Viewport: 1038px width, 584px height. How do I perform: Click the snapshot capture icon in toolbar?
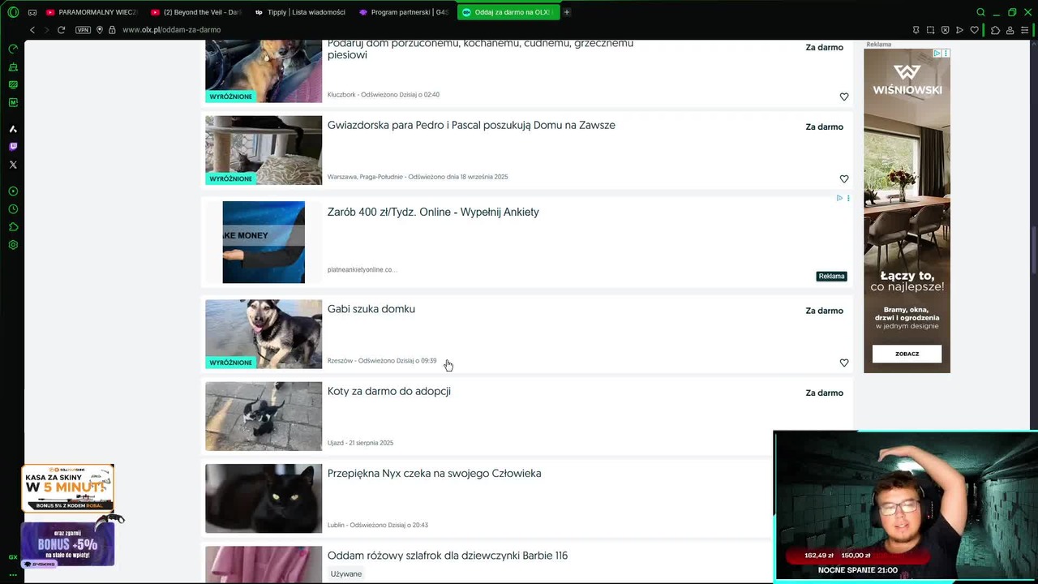point(930,30)
